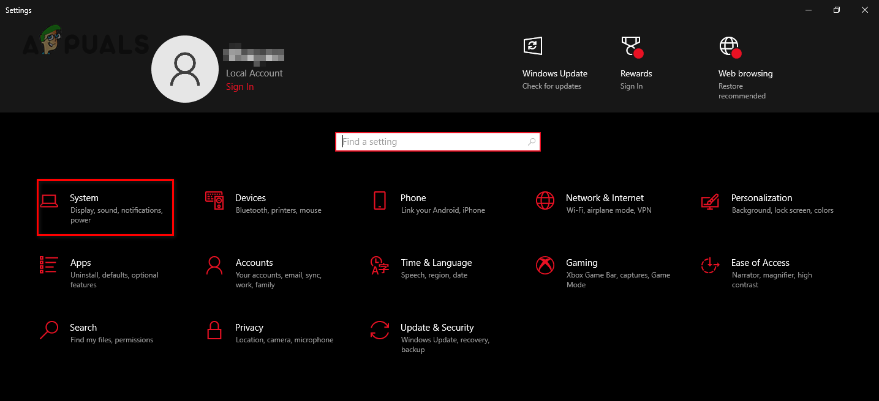This screenshot has height=401, width=879.
Task: Click 'Sign In' under Rewards
Action: (632, 86)
